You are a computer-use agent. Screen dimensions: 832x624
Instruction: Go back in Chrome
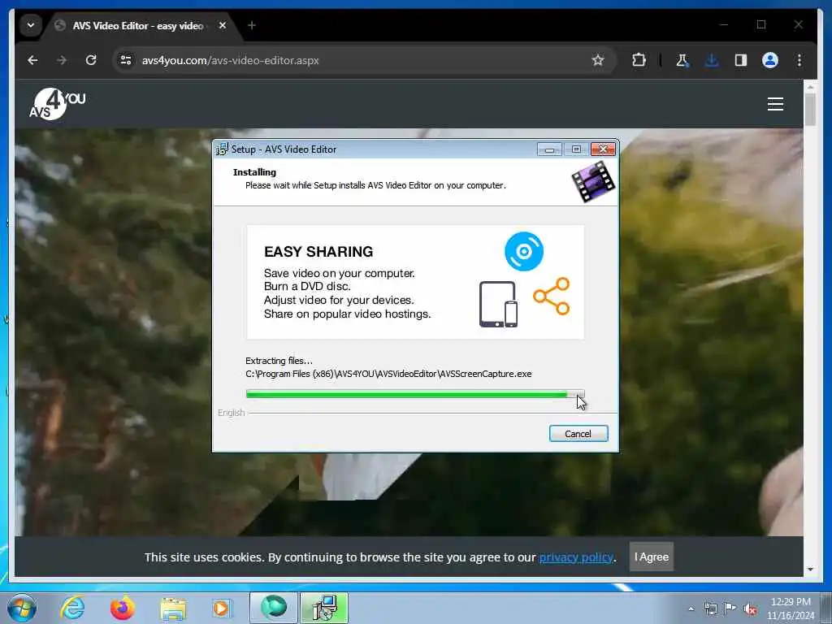32,60
